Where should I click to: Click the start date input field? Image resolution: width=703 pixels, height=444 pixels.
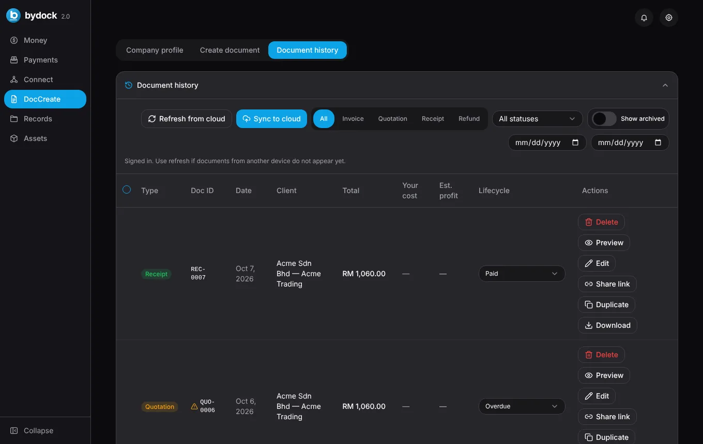tap(547, 142)
